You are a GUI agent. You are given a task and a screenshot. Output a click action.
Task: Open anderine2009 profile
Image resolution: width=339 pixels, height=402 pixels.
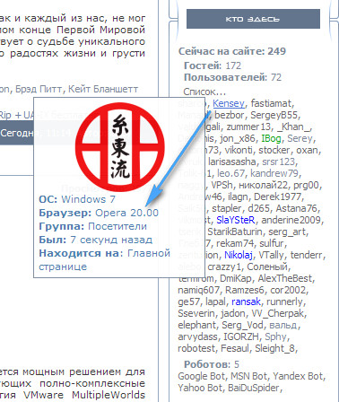coord(291,220)
